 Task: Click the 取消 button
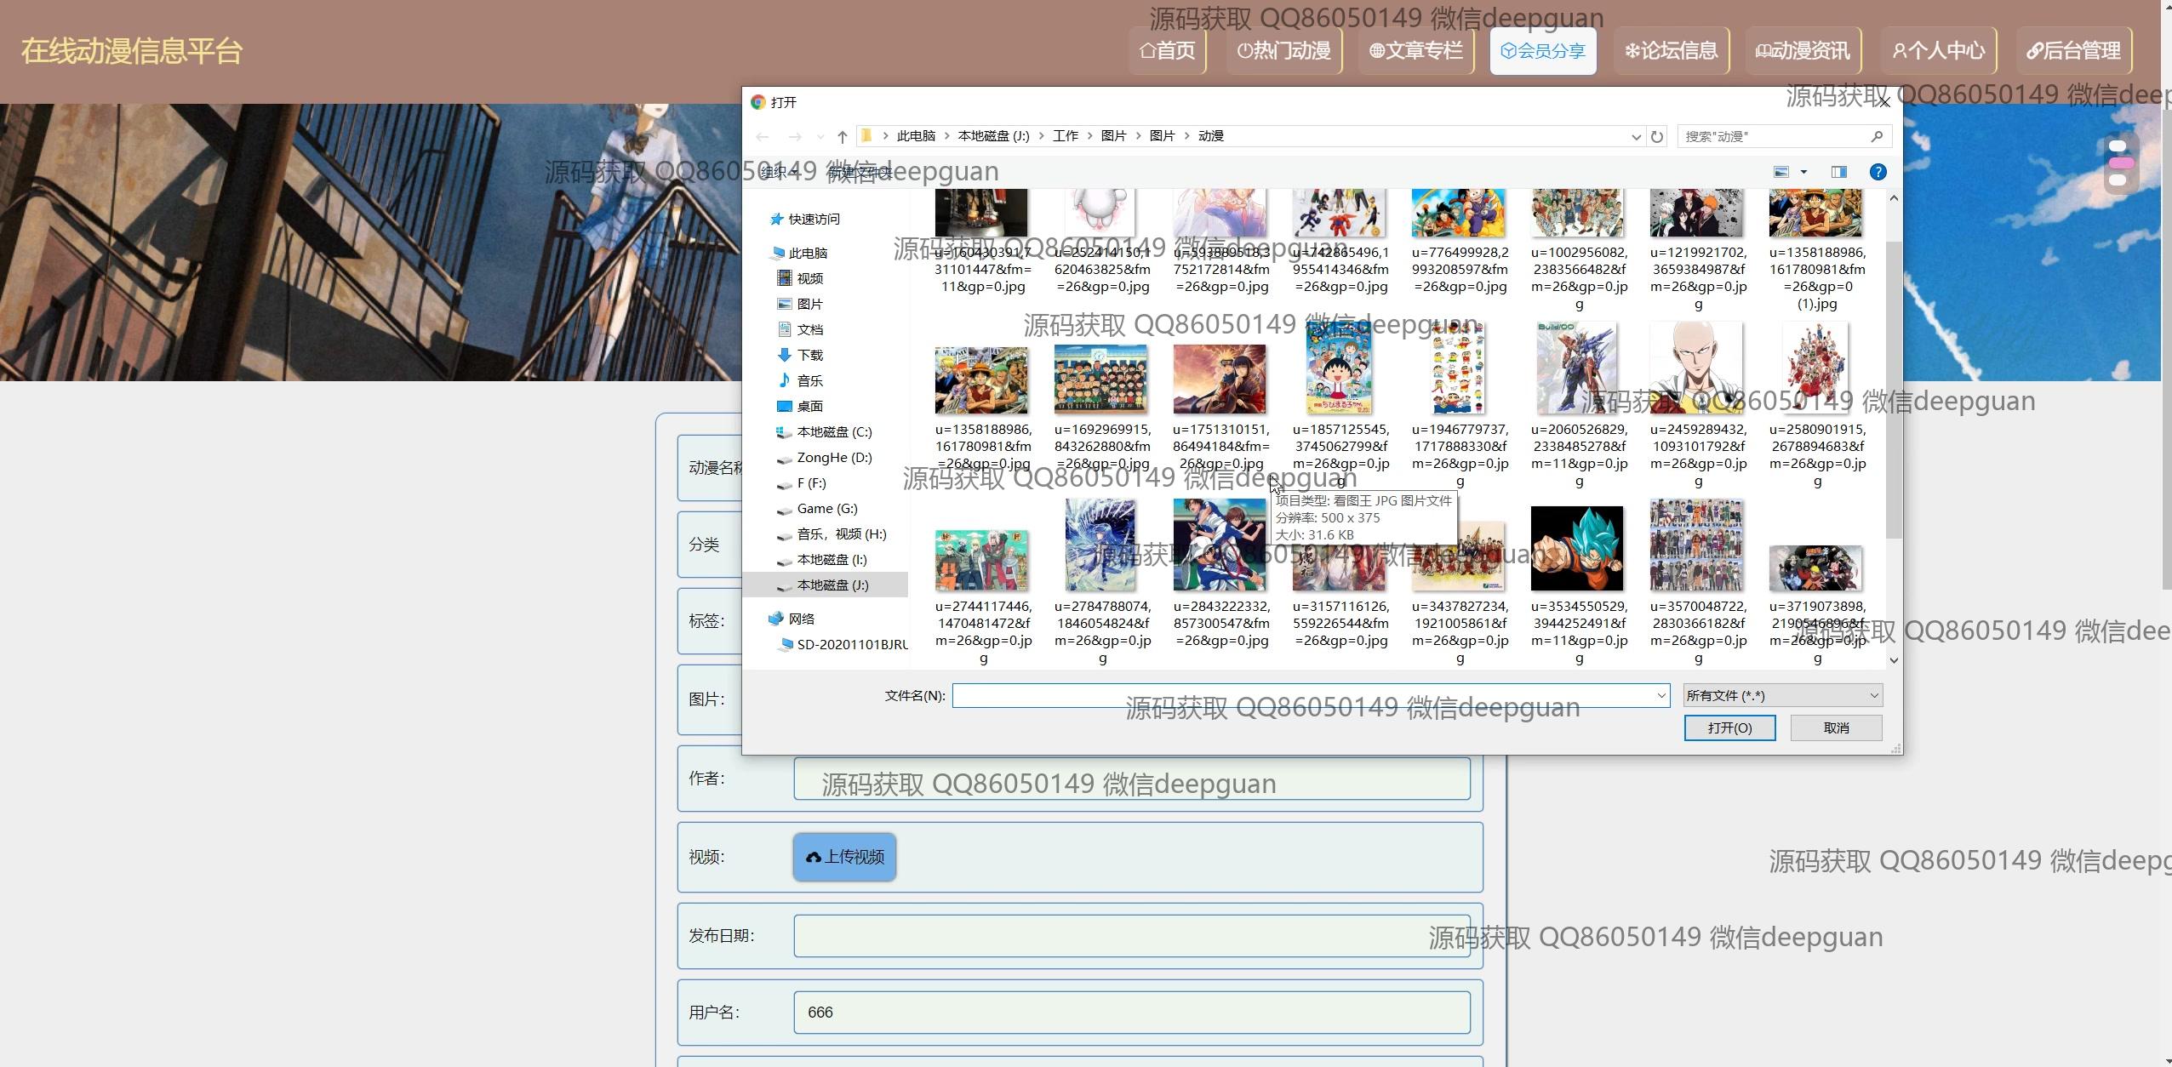1836,727
